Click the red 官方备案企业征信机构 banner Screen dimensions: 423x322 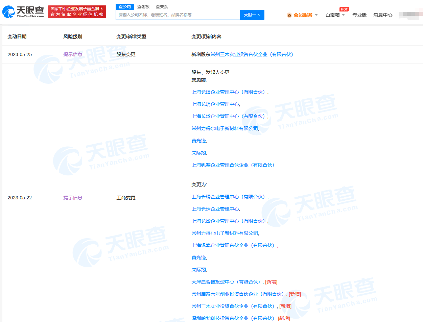tap(77, 12)
